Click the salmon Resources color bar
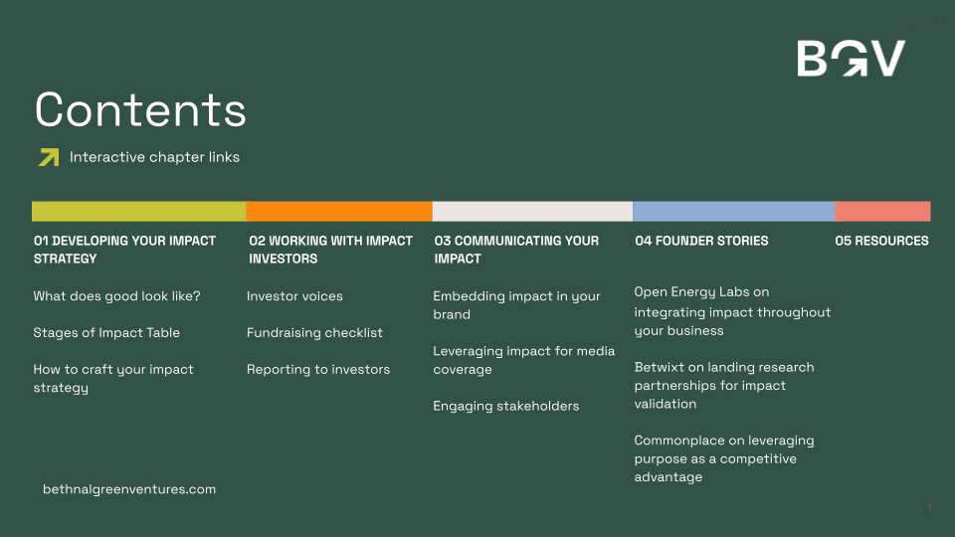 click(882, 211)
